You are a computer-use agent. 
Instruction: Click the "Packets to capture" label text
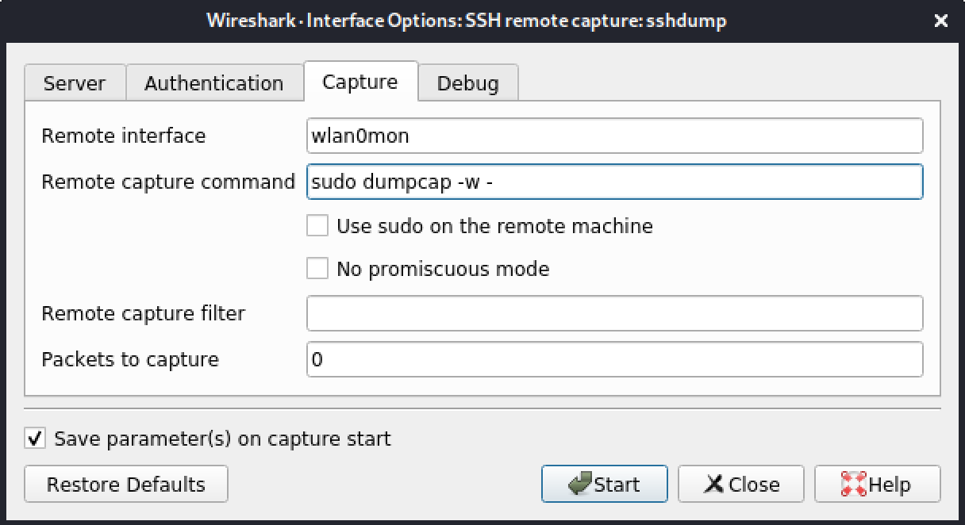click(x=129, y=359)
